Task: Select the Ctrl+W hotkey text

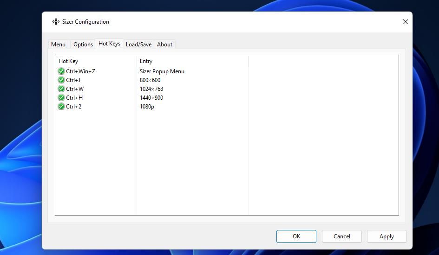Action: 75,89
